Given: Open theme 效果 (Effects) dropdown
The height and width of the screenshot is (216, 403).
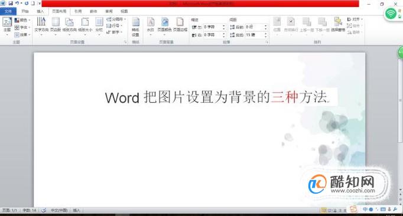Looking at the screenshot, I should tap(22, 34).
